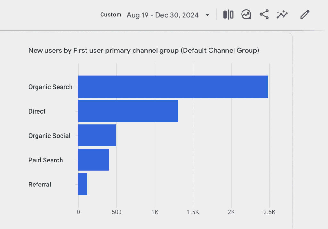Click the 2K axis tick label
The width and height of the screenshot is (328, 229).
(231, 212)
